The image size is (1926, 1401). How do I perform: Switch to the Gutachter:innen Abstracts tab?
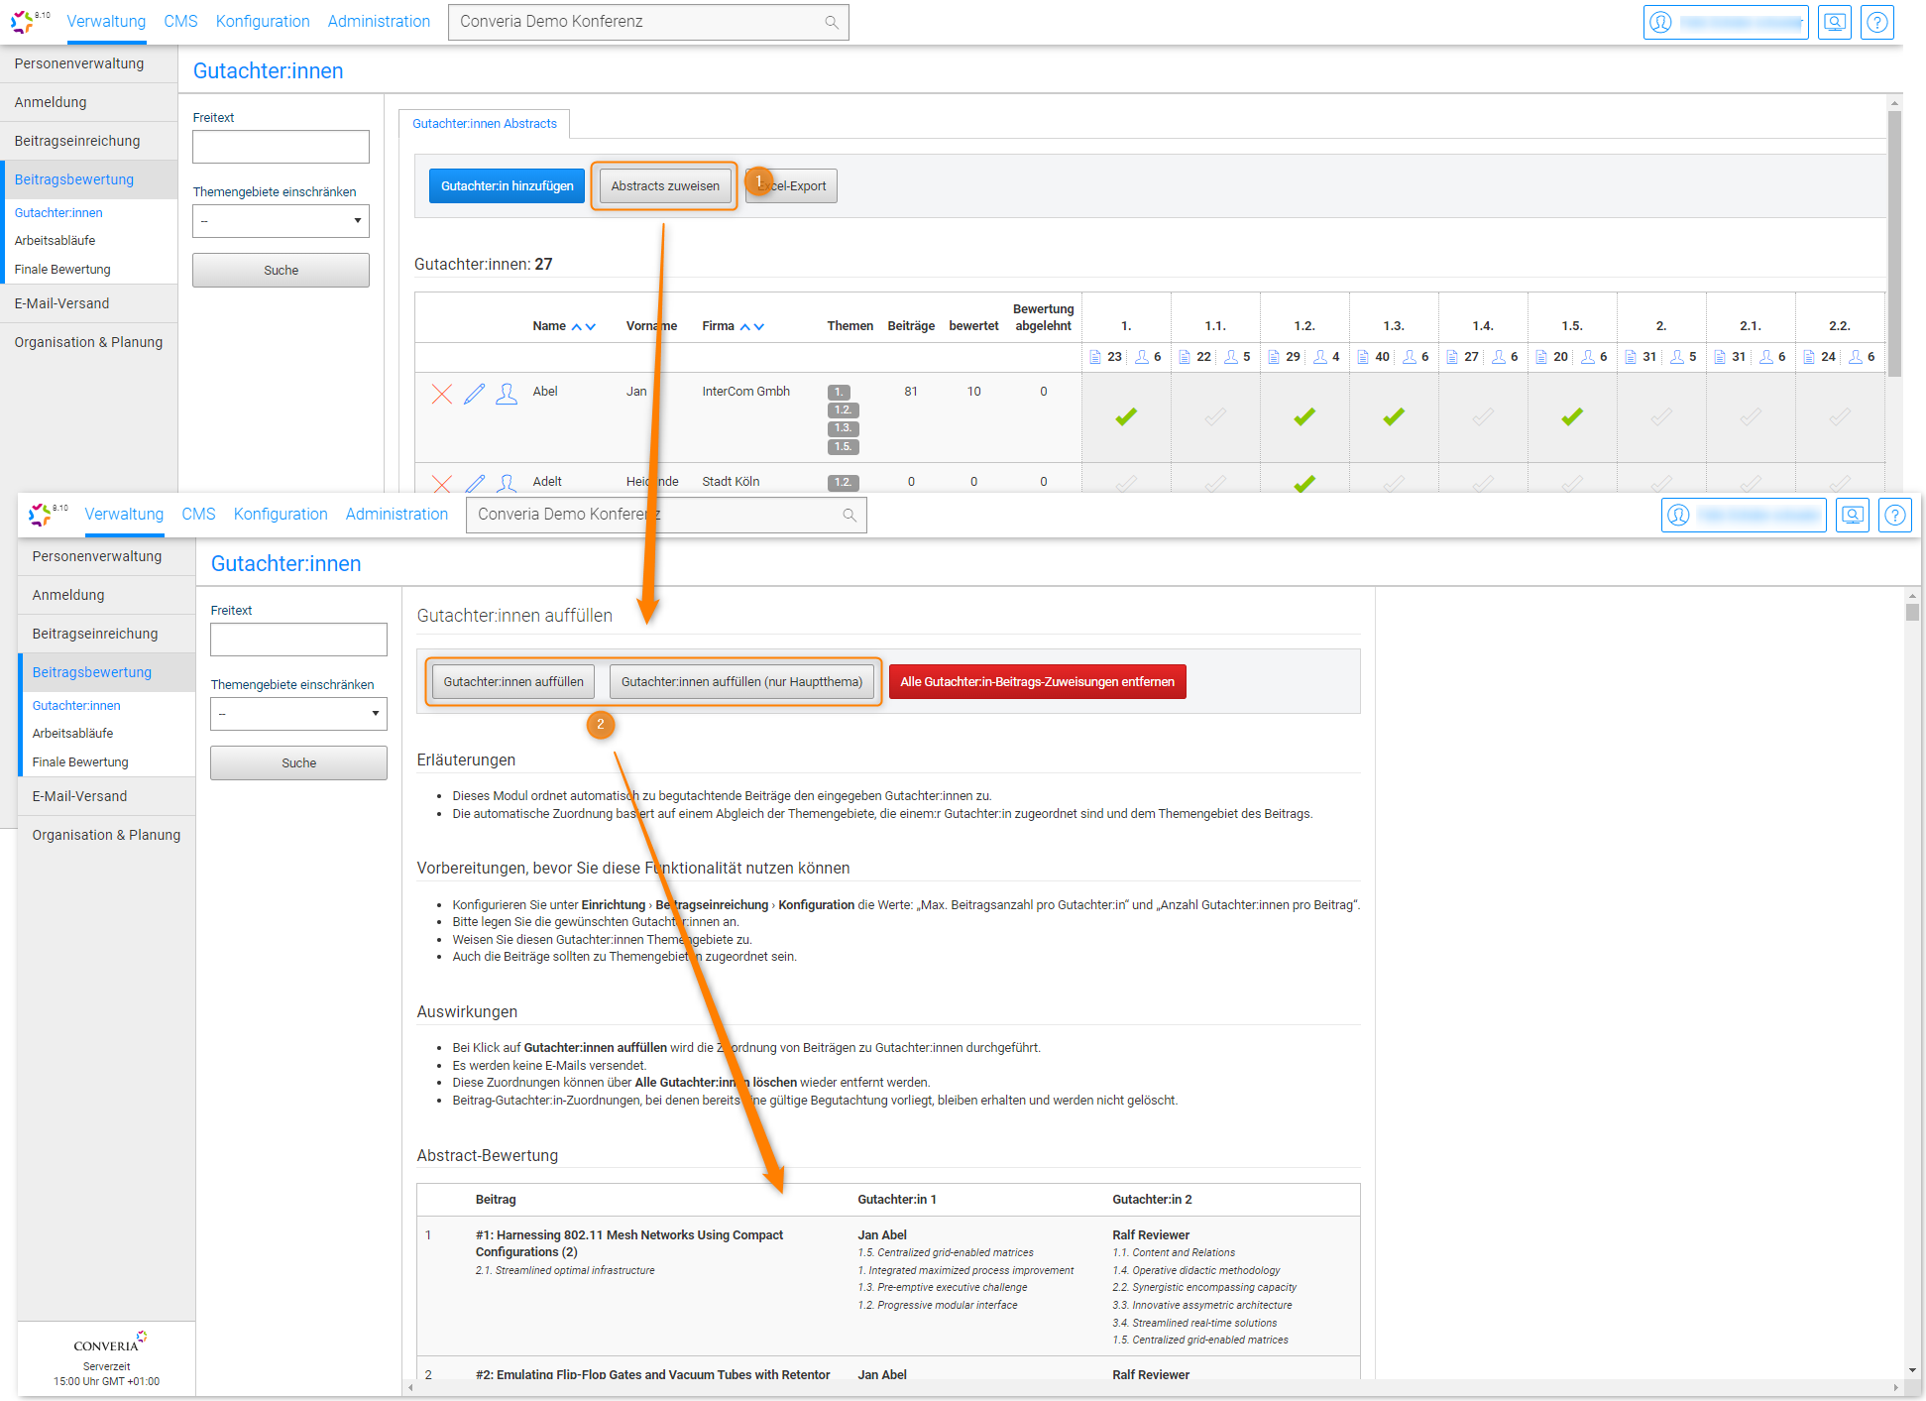[x=485, y=124]
